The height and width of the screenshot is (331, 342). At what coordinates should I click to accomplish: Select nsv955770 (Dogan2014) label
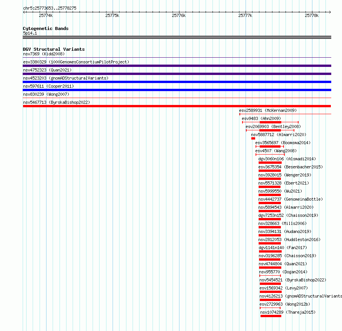click(283, 272)
